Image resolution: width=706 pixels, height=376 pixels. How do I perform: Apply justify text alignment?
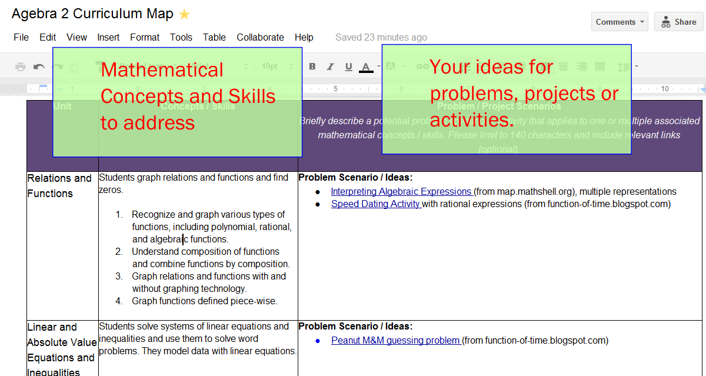600,67
